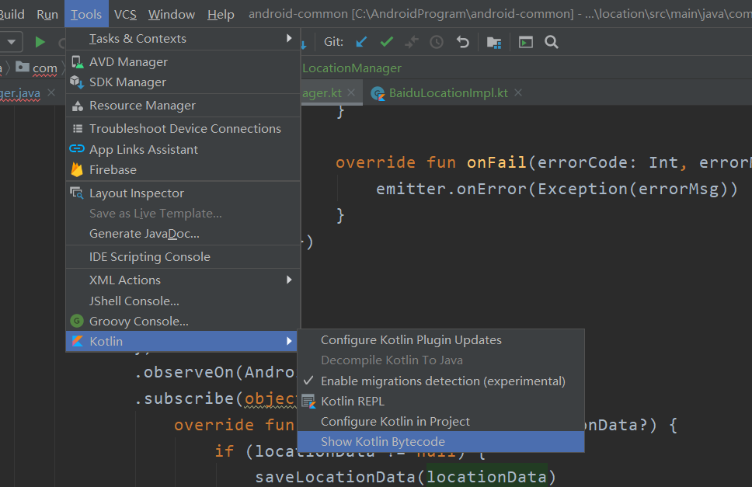752x487 pixels.
Task: Click the revert undo arrow icon
Action: [x=463, y=42]
